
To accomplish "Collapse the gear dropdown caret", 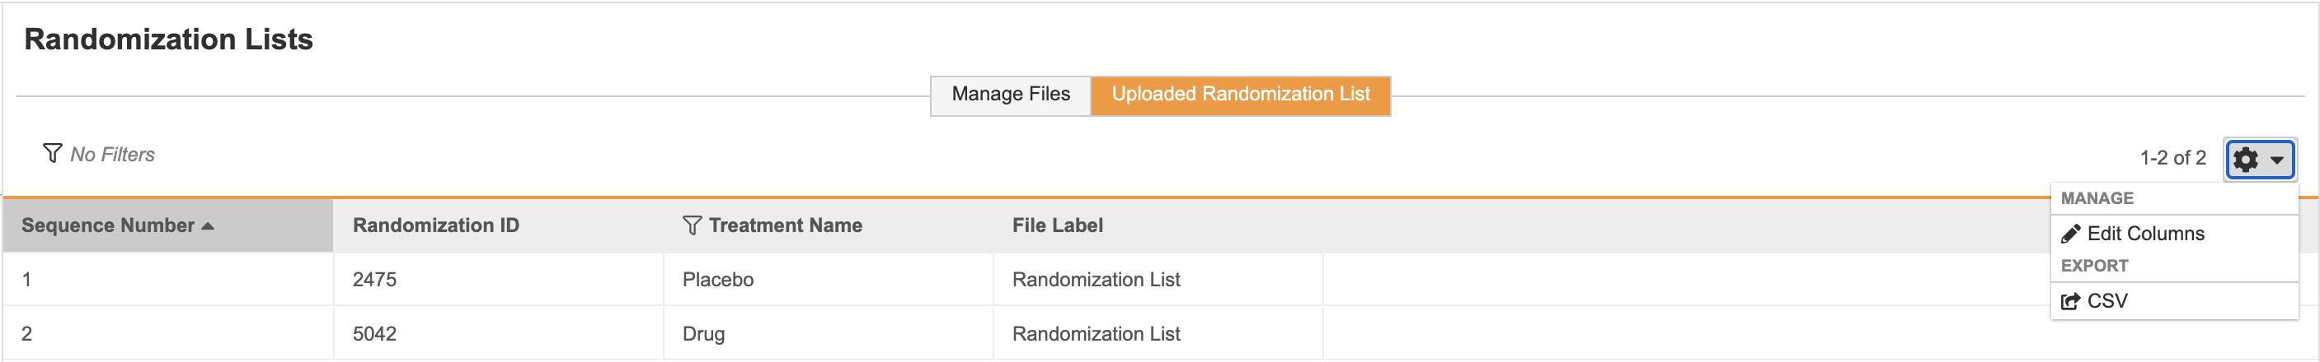I will [x=2277, y=160].
